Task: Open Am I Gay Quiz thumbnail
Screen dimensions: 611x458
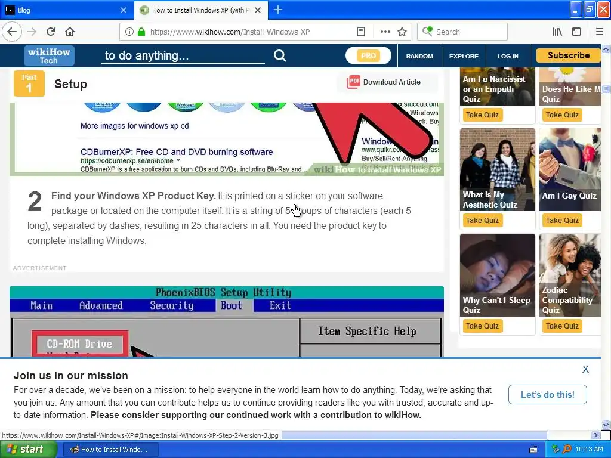Action: [x=570, y=169]
